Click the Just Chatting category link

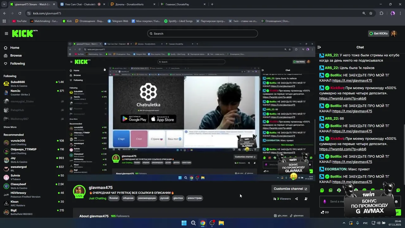97,198
